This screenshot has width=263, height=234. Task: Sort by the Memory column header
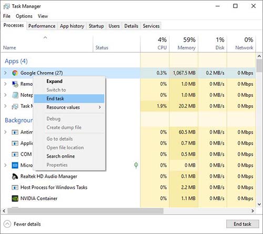184,44
